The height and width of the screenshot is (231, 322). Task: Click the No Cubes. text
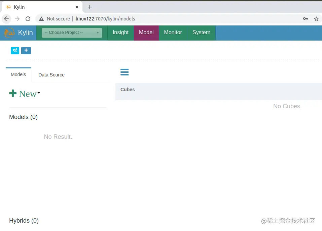pyautogui.click(x=287, y=106)
